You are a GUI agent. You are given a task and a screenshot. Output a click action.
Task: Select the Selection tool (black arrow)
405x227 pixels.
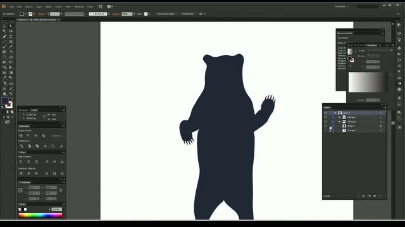click(4, 26)
